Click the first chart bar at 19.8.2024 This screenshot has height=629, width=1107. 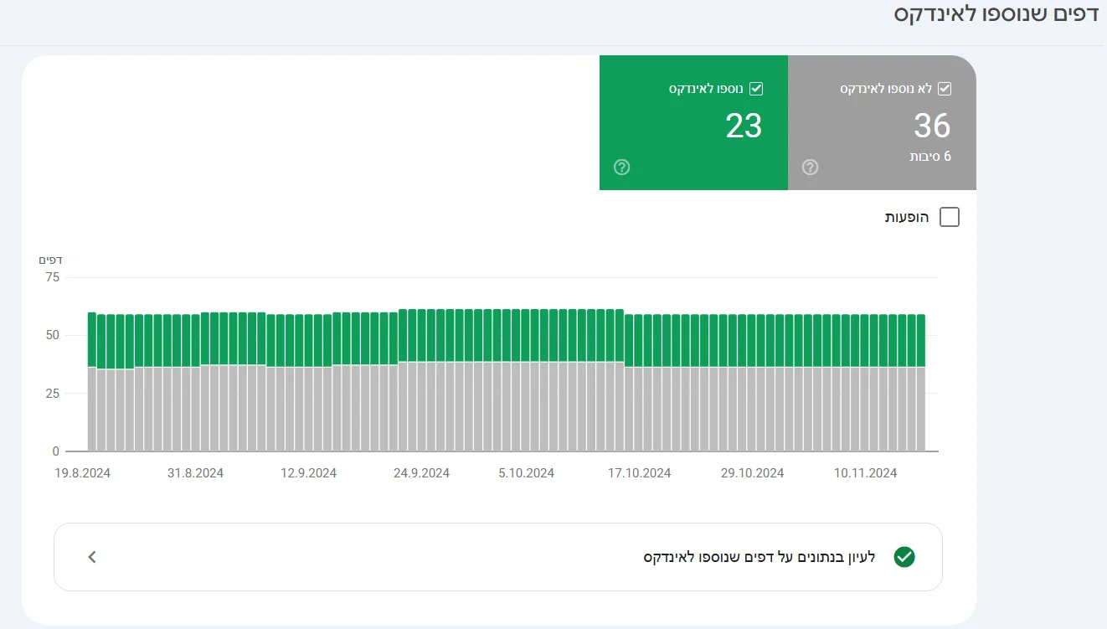point(92,382)
